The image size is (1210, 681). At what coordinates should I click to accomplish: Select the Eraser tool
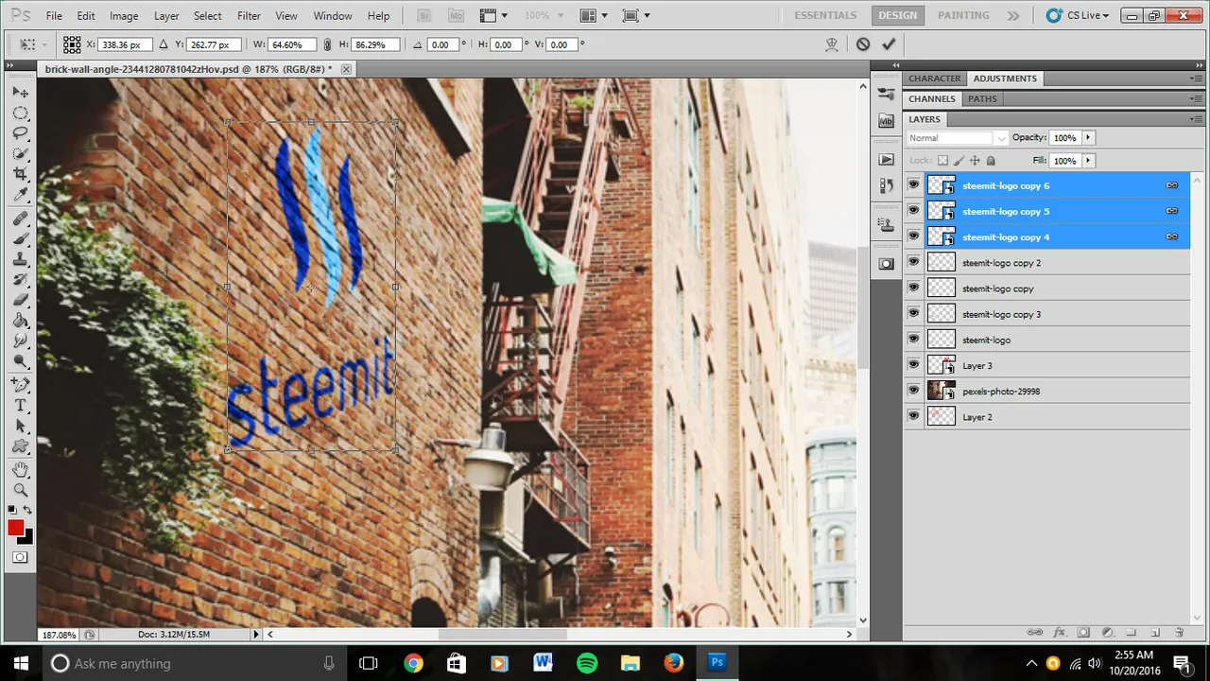20,301
